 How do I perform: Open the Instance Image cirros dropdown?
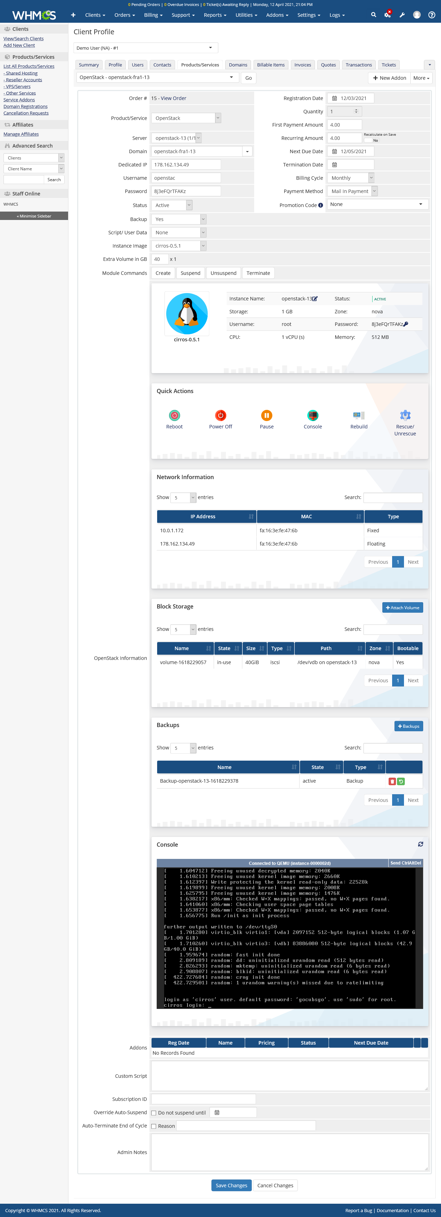179,245
